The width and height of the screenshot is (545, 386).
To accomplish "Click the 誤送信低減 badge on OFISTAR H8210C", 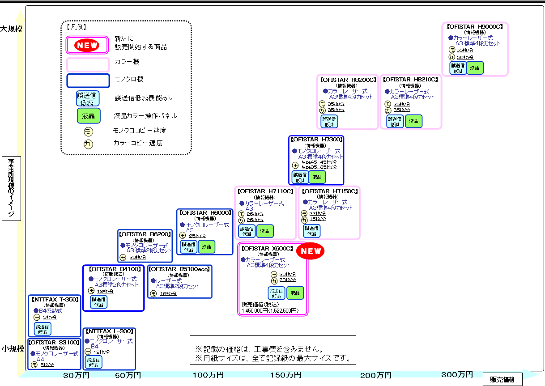I will point(395,121).
